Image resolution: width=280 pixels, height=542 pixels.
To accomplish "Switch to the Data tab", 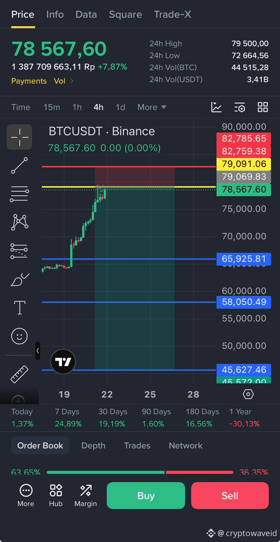I will (86, 15).
